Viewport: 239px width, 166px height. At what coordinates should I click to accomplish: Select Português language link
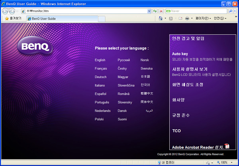[102, 102]
